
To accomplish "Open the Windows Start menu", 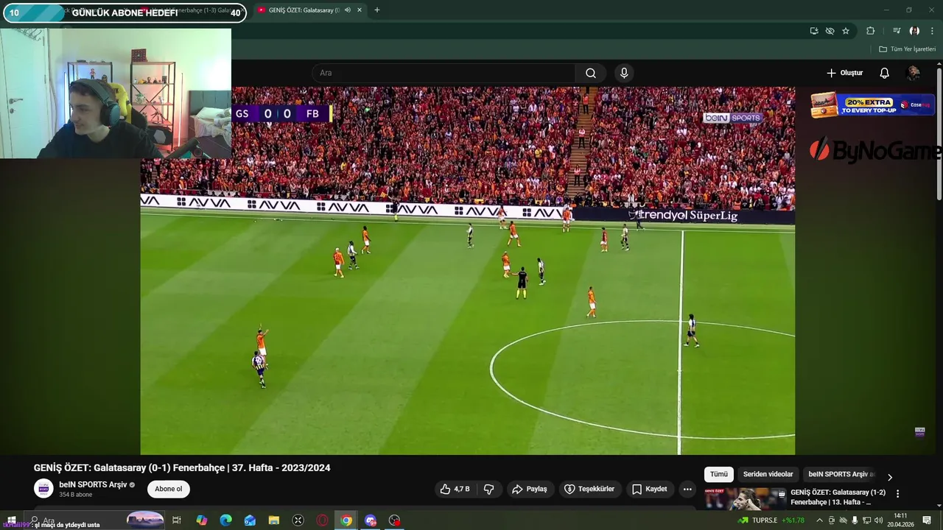I will (x=11, y=520).
